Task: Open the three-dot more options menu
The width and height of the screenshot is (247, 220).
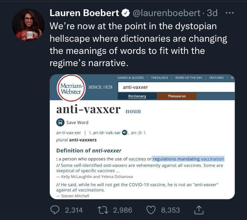Action: [230, 13]
